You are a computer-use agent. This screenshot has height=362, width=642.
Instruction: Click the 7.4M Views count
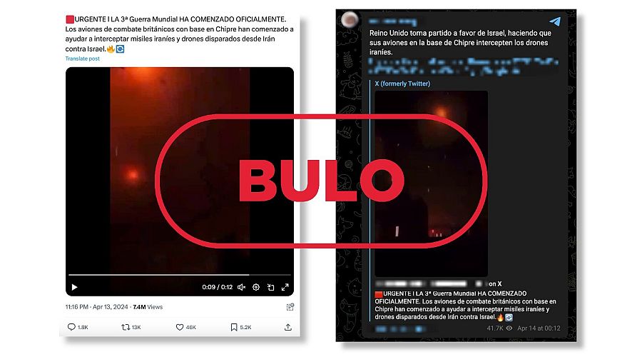pos(148,307)
